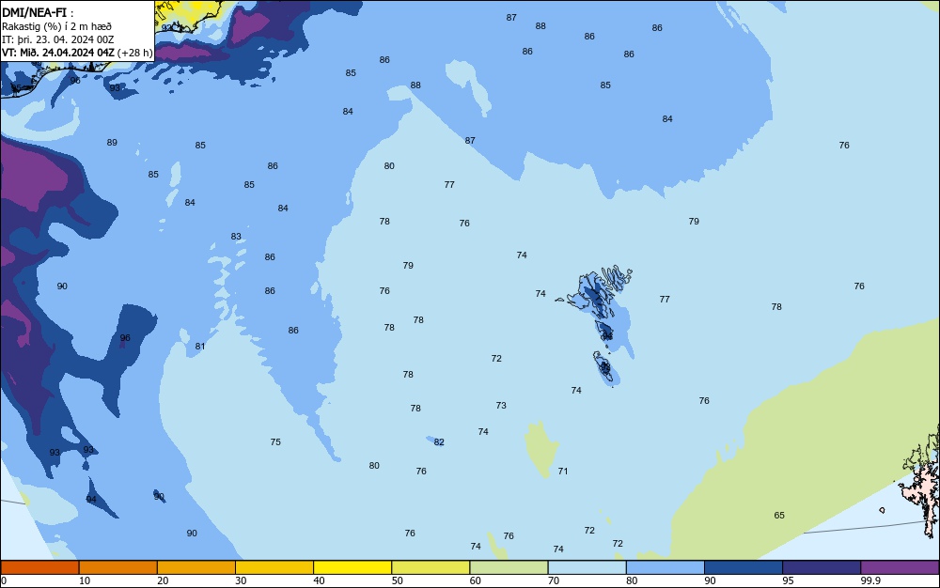Click the '81' humidity value on the map

coord(200,346)
